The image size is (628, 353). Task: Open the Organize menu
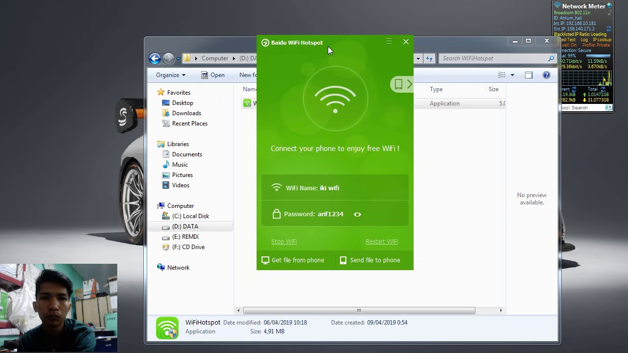click(x=171, y=75)
